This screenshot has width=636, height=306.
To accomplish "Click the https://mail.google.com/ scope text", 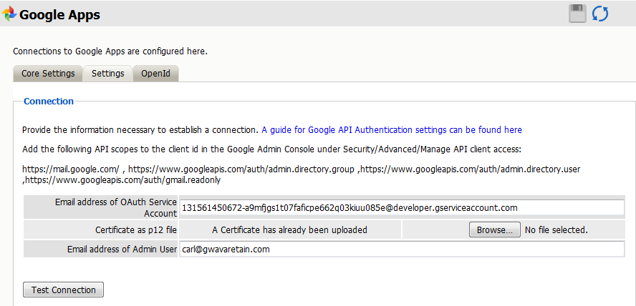I will (70, 169).
